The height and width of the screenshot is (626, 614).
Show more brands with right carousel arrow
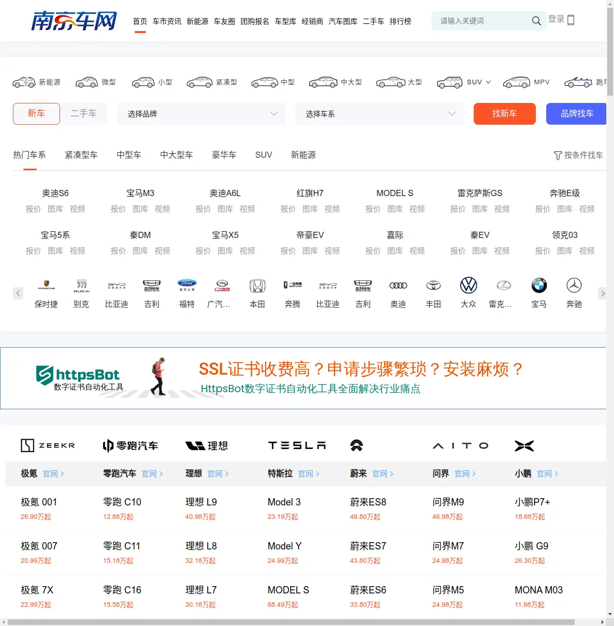pyautogui.click(x=603, y=293)
